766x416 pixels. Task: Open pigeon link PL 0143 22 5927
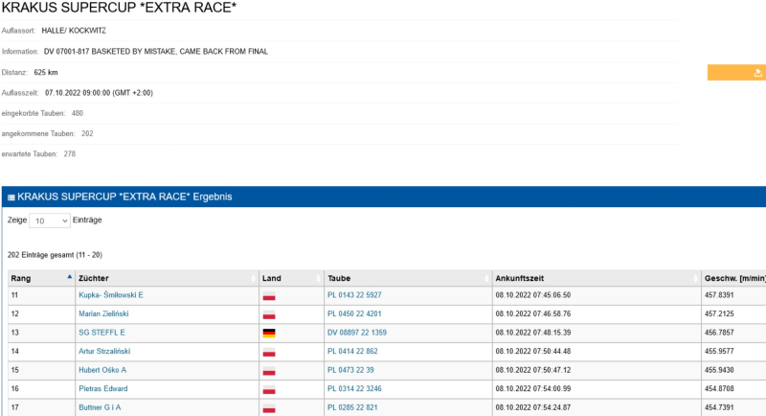353,295
